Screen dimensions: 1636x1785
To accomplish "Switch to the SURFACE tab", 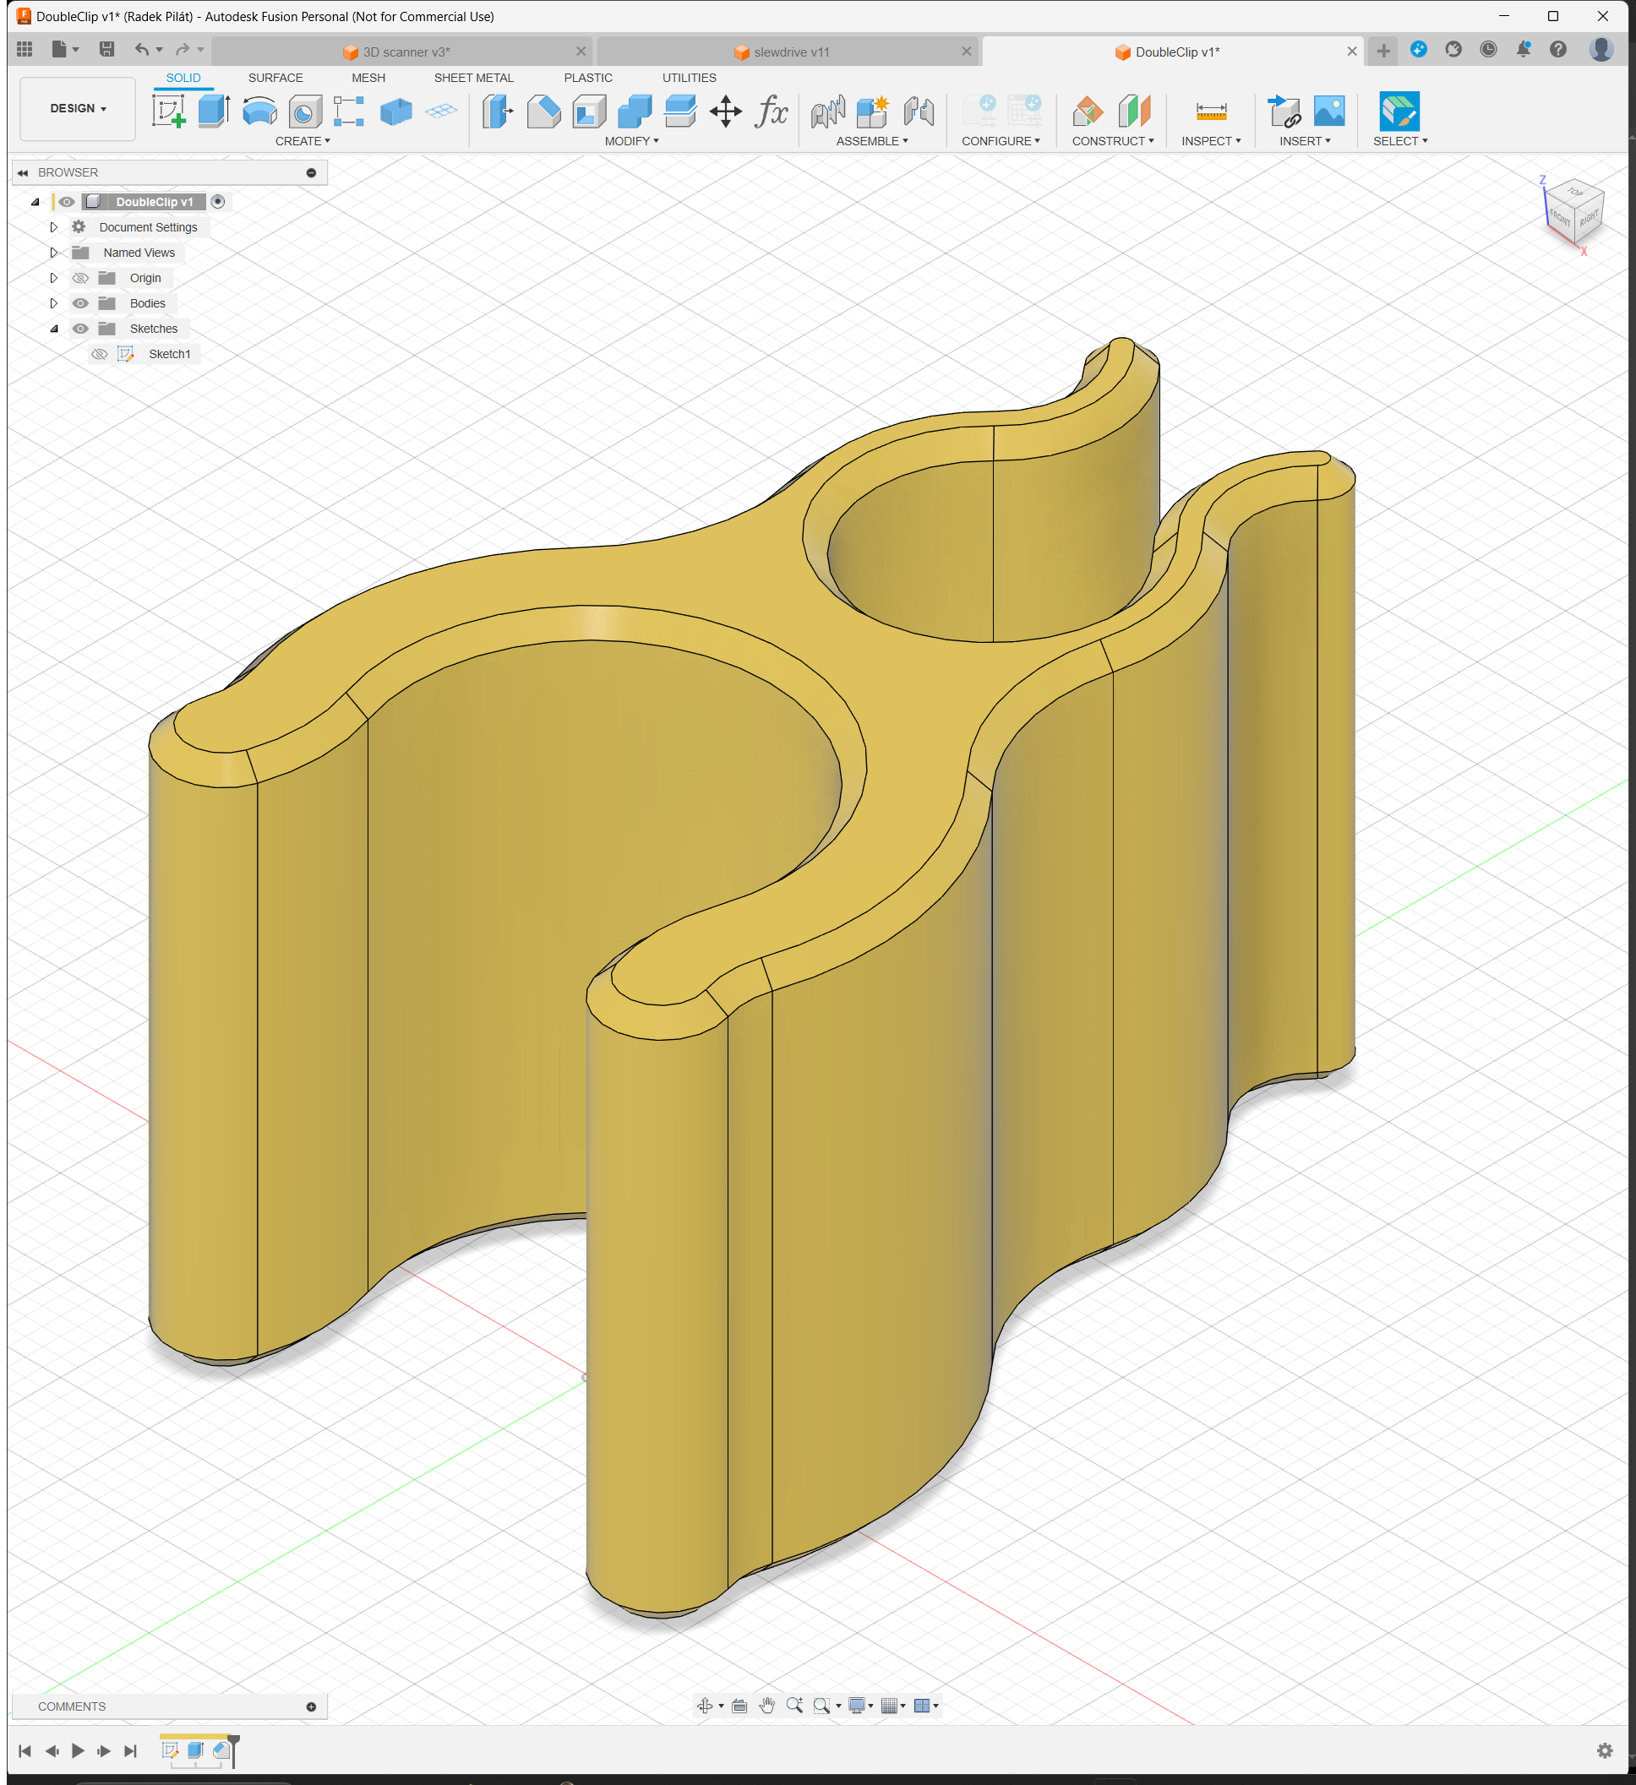I will point(275,78).
